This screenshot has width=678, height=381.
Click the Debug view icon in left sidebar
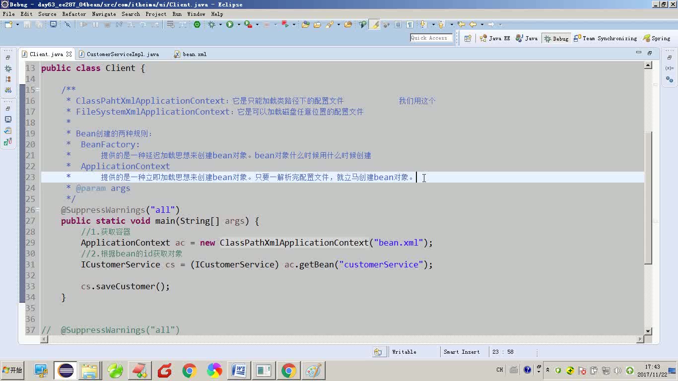click(x=8, y=68)
